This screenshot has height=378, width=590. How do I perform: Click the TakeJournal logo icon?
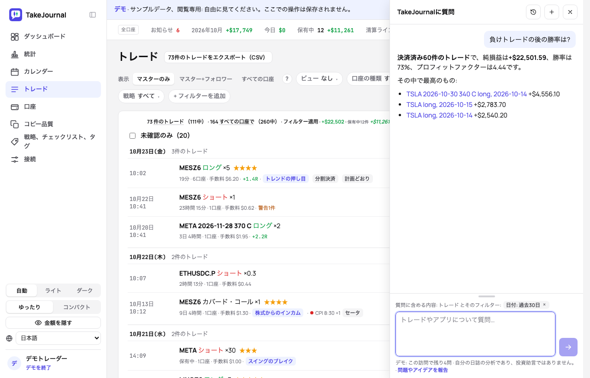click(x=16, y=15)
